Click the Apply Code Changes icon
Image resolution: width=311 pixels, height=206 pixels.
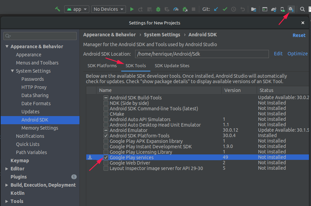(x=149, y=9)
